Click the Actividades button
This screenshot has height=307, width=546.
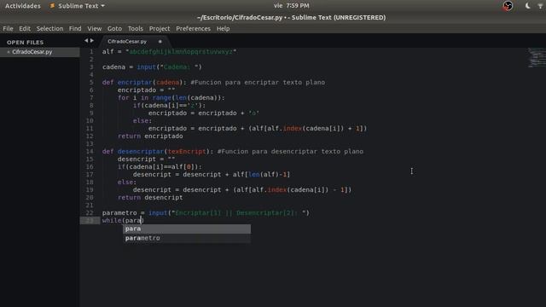23,6
